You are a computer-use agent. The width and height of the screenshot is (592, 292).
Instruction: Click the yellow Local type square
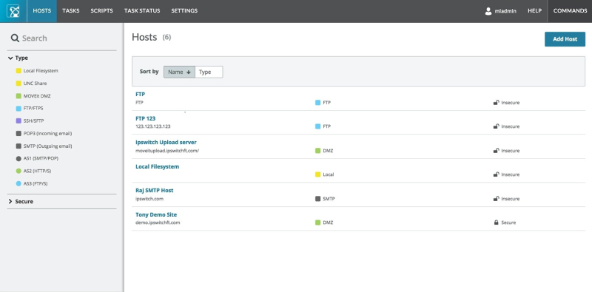[318, 174]
